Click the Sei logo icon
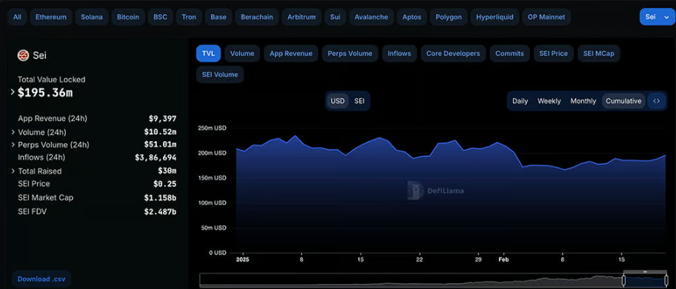The height and width of the screenshot is (289, 676). (x=23, y=55)
